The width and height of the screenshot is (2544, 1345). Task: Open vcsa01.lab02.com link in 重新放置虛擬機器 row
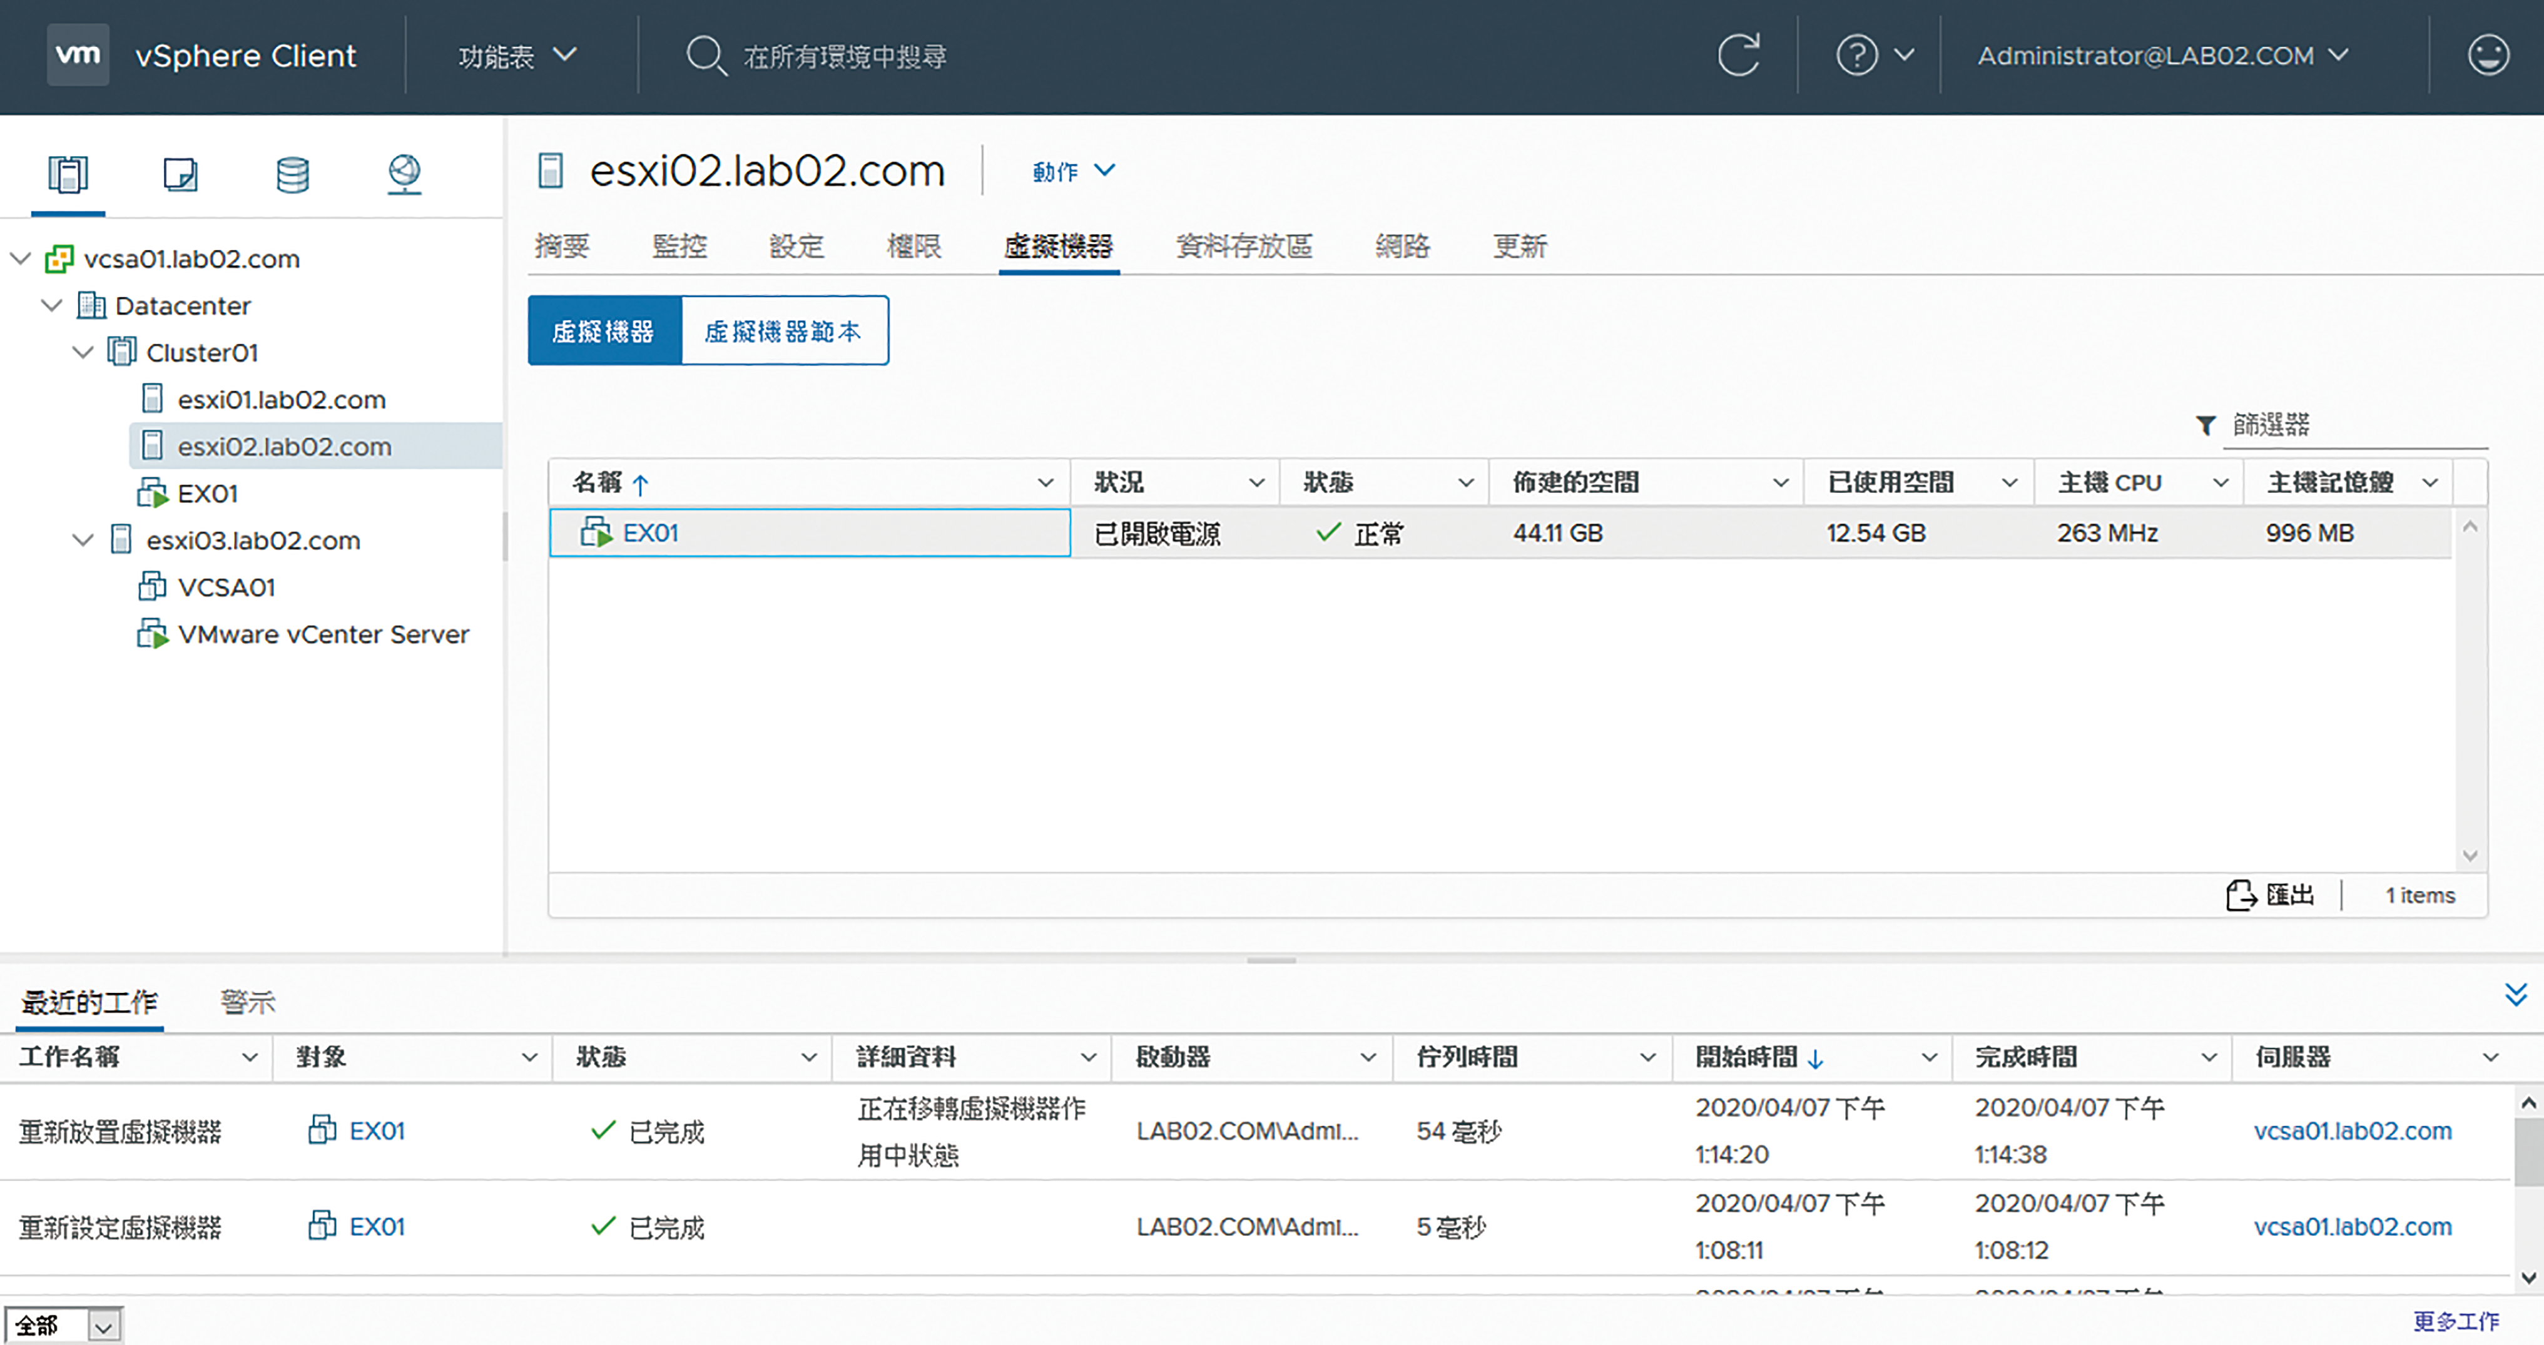pyautogui.click(x=2353, y=1132)
